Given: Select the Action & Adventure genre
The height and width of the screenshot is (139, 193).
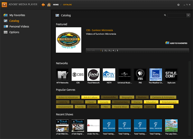Looking at the screenshot, I should [68, 97].
